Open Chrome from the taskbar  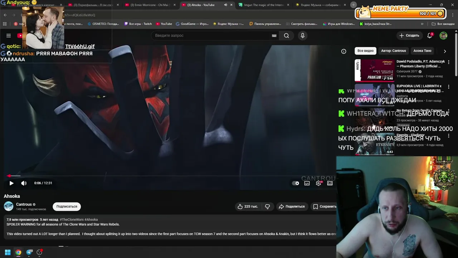point(18,252)
